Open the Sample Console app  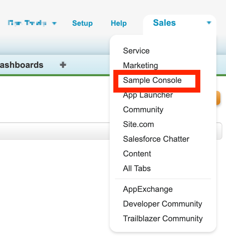[152, 80]
